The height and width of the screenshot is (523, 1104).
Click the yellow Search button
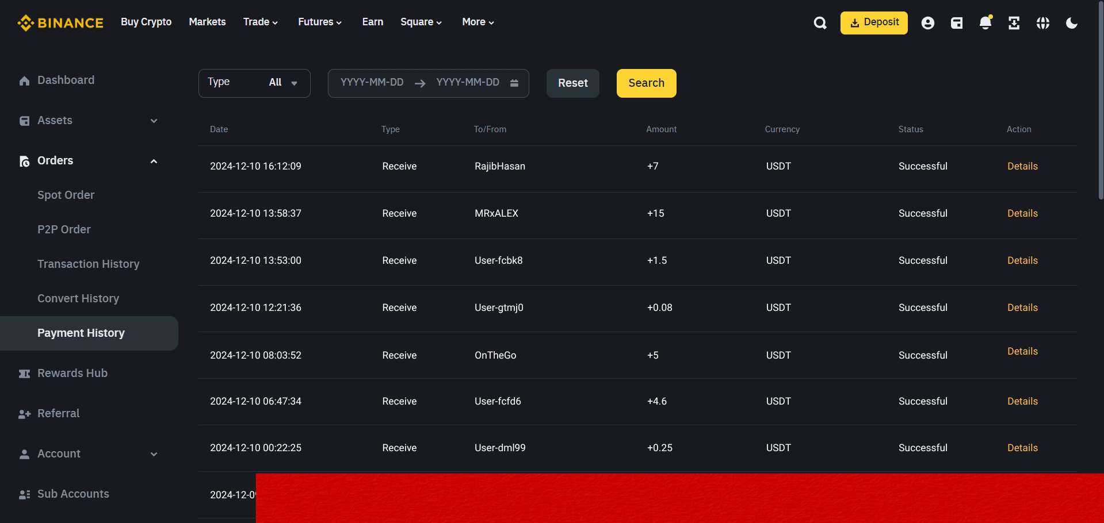click(647, 83)
